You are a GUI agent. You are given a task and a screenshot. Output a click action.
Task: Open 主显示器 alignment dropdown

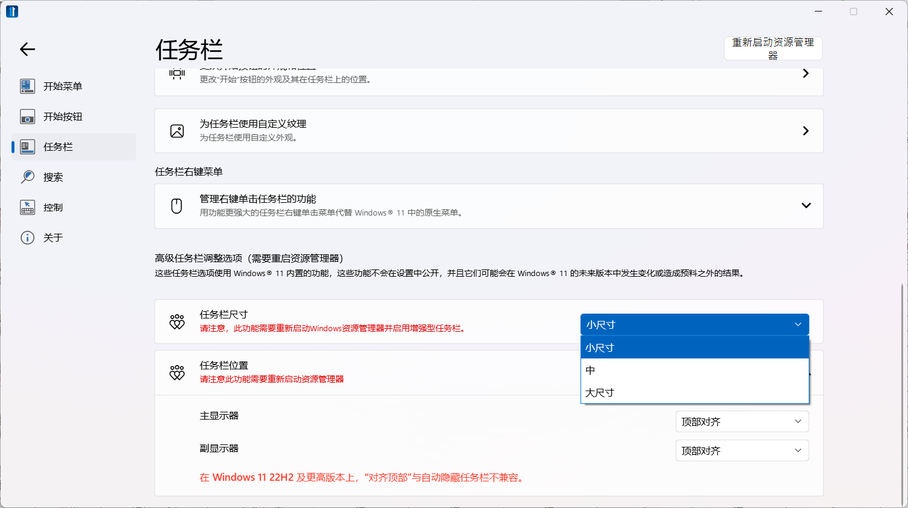(x=742, y=421)
